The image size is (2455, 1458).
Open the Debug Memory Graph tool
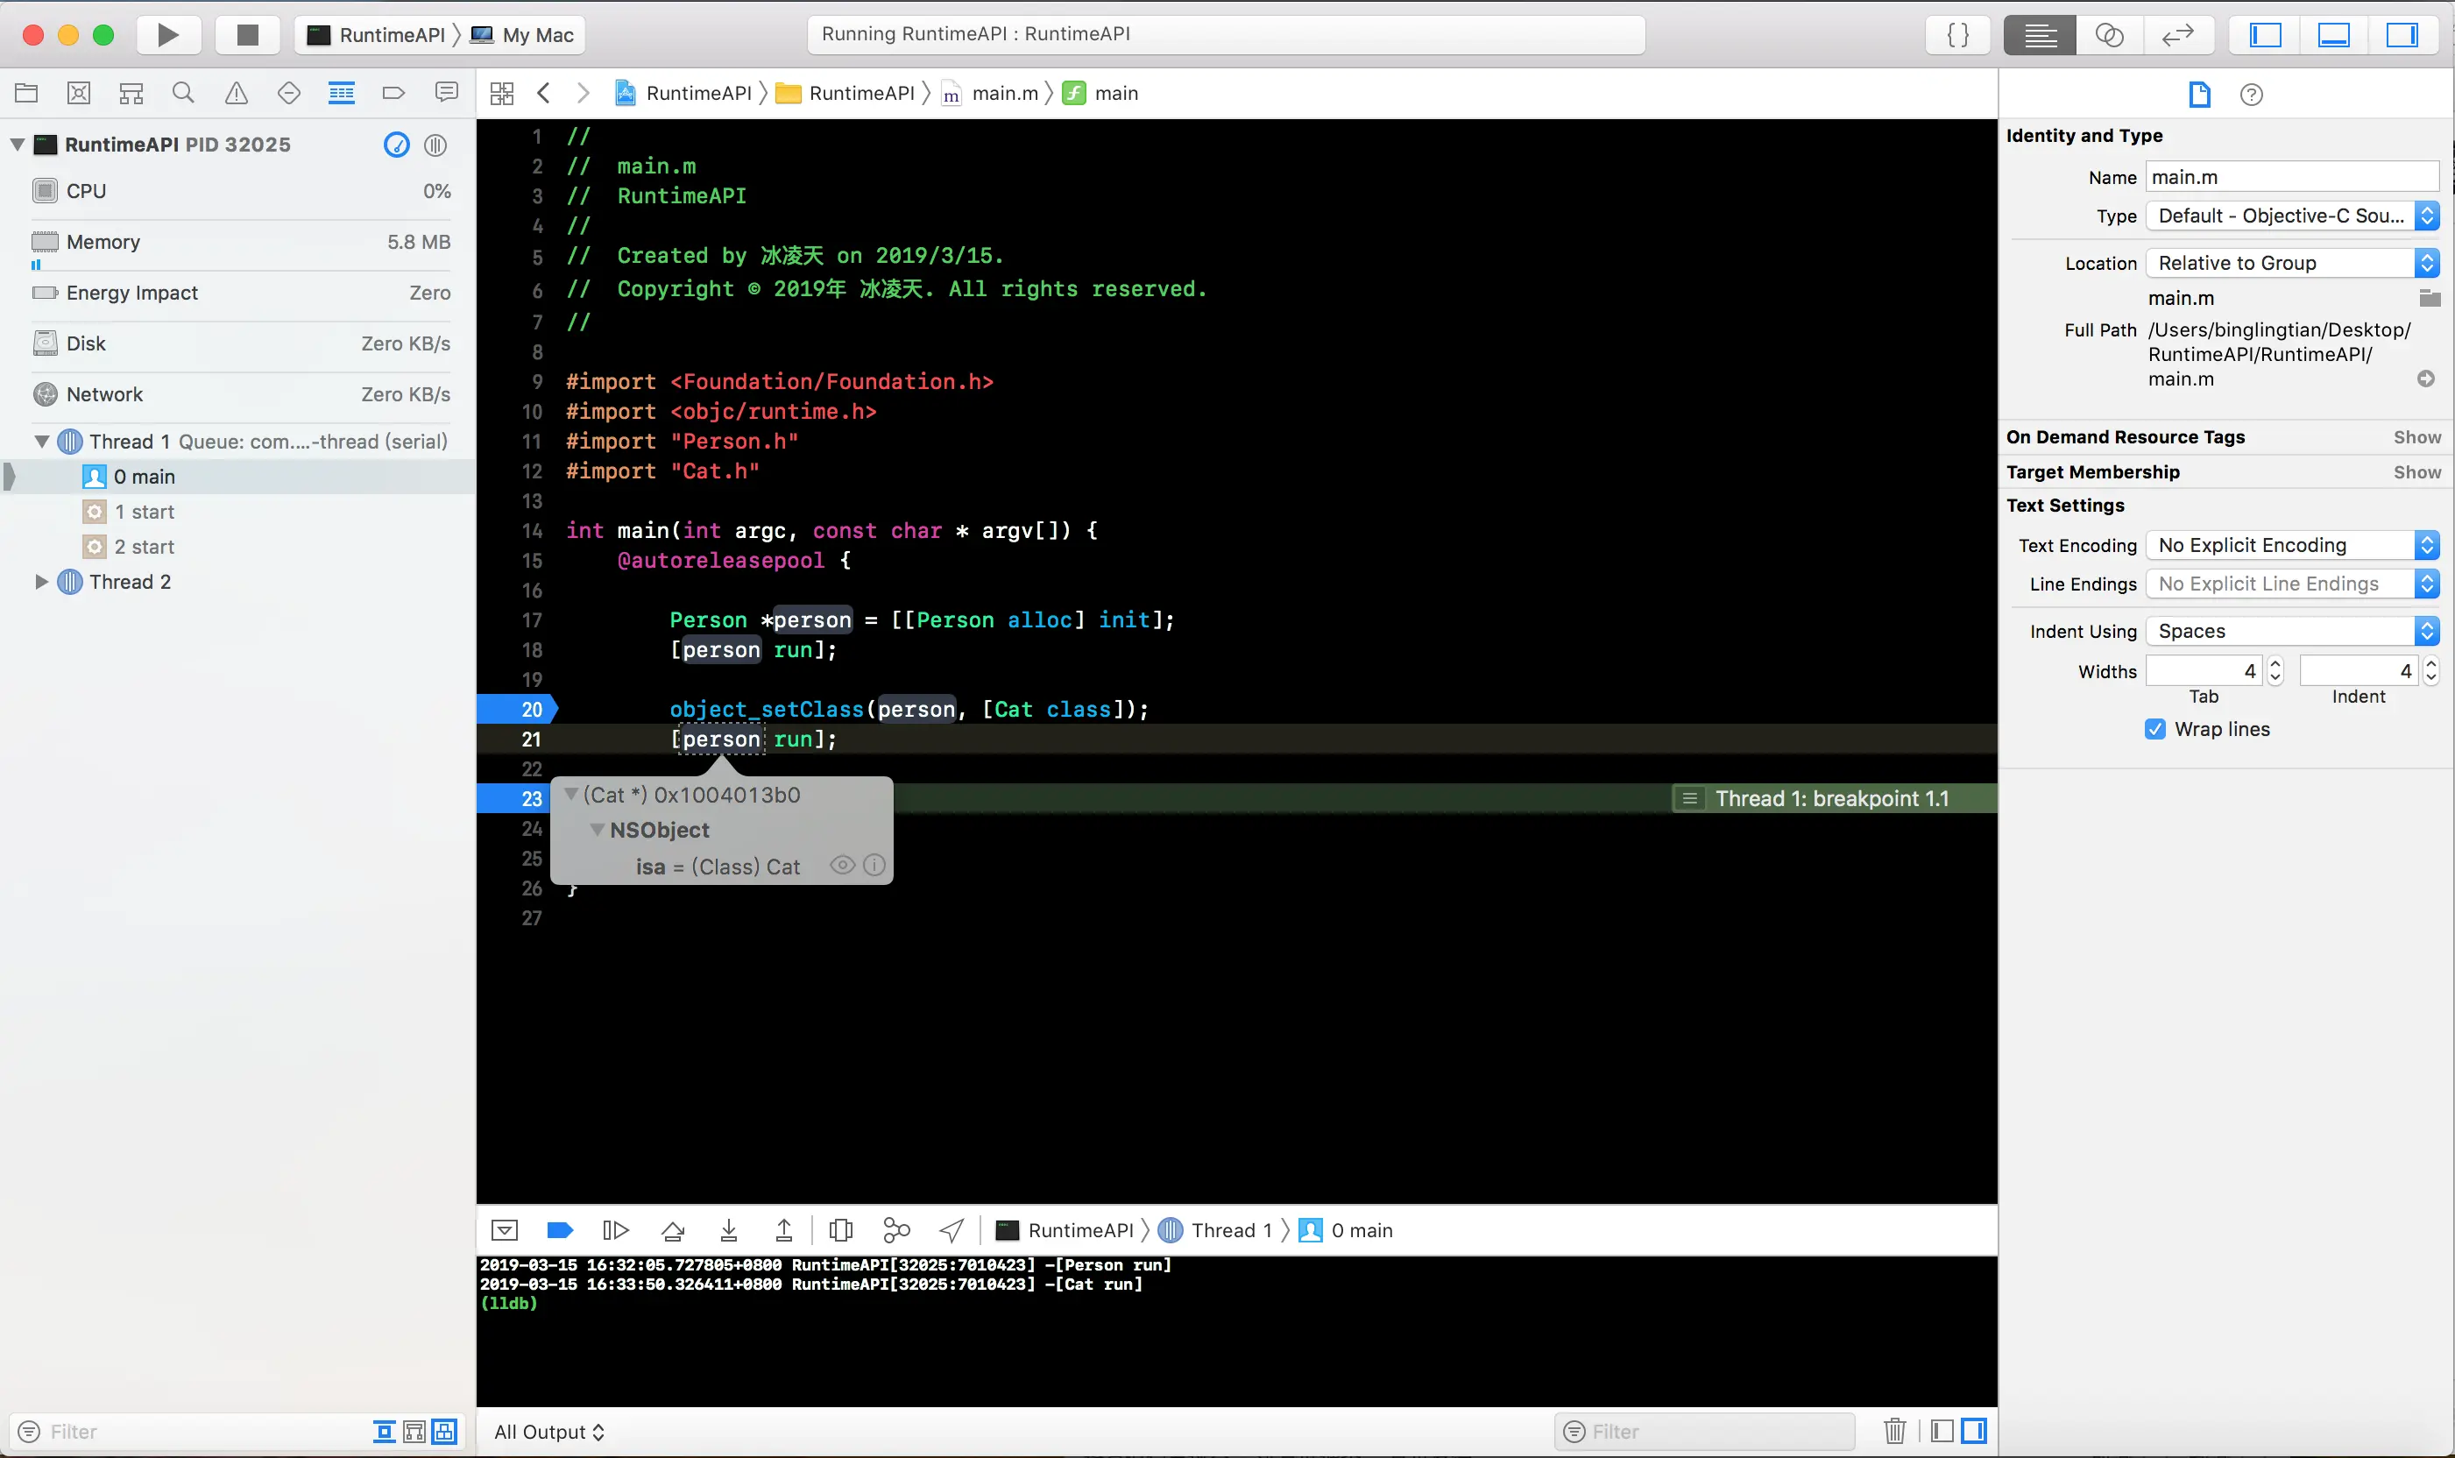tap(896, 1230)
